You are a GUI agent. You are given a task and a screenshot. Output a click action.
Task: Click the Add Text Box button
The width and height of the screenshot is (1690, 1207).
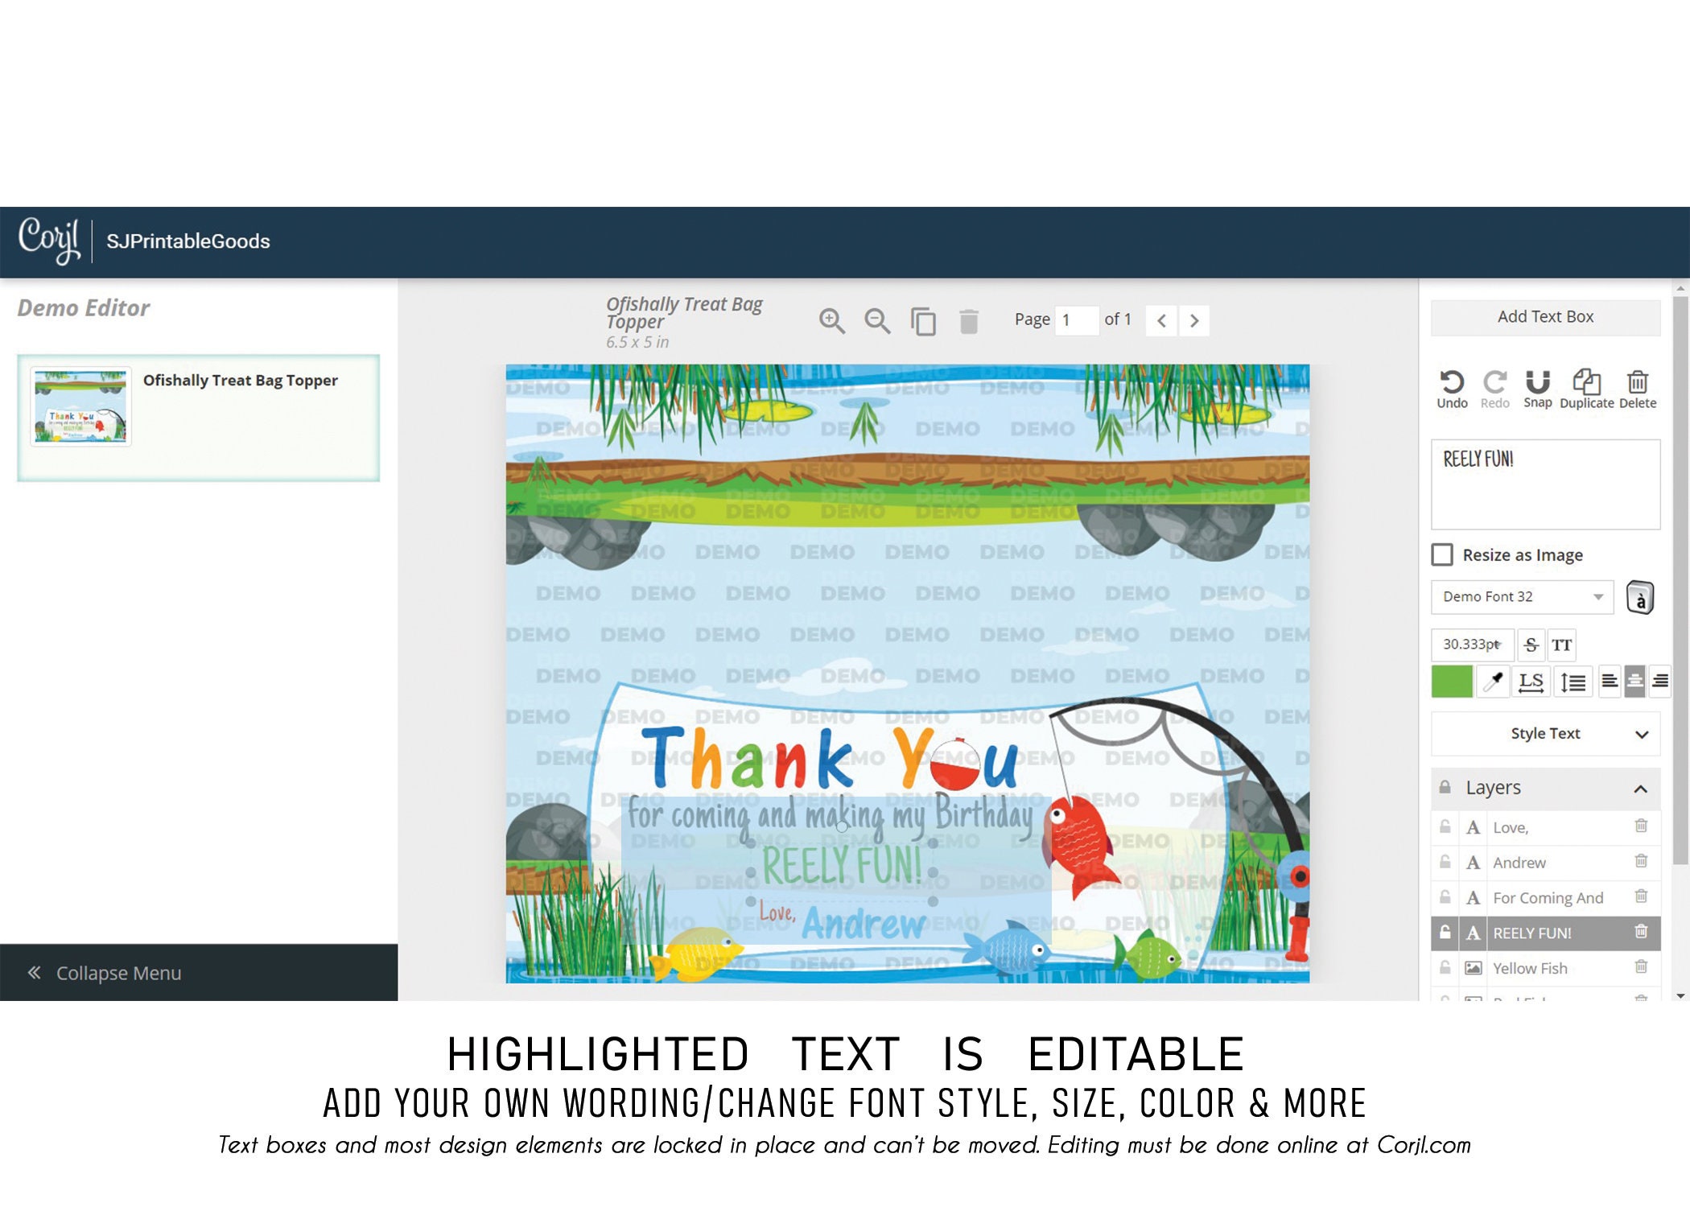tap(1545, 316)
